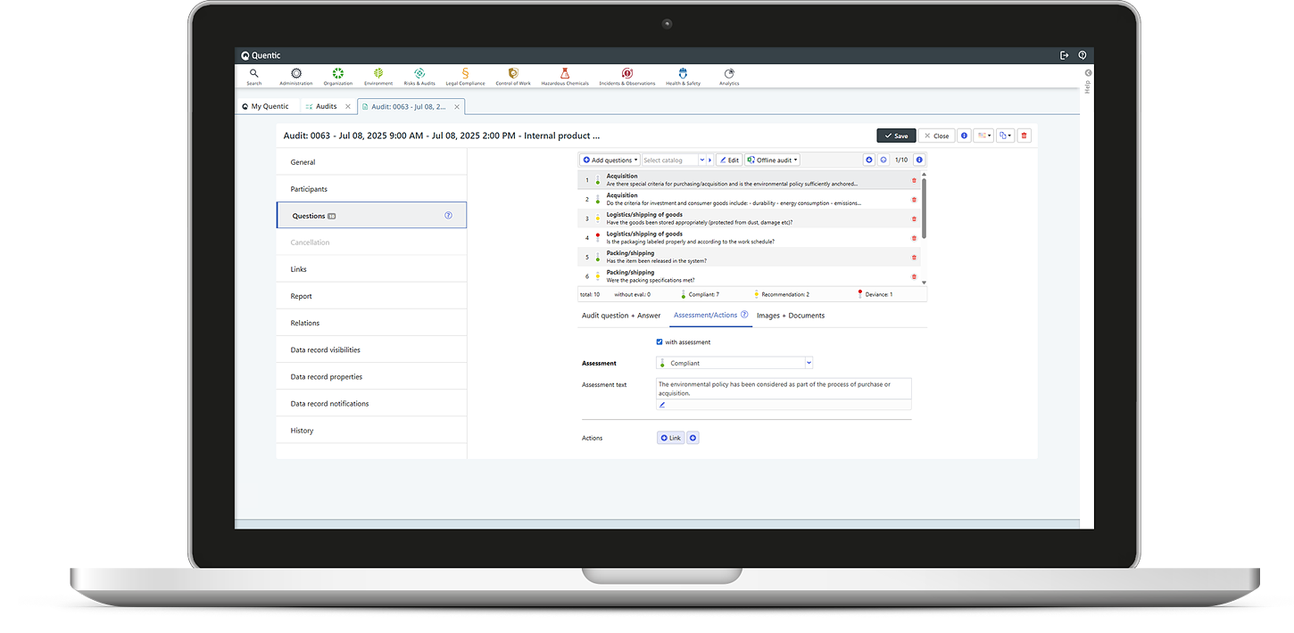
Task: Uncheck the 'with assessment' checkbox
Action: pyautogui.click(x=659, y=341)
